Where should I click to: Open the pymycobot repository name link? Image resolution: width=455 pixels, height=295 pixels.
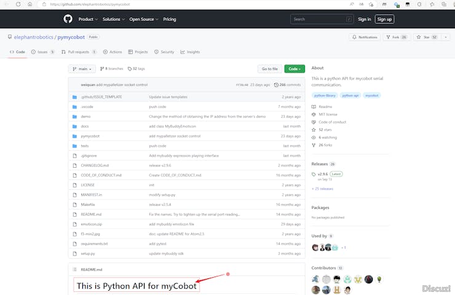[71, 37]
